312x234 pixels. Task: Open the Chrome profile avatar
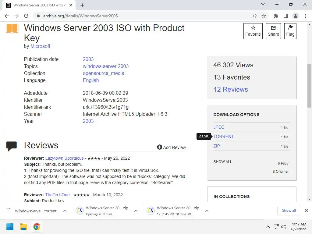click(296, 16)
